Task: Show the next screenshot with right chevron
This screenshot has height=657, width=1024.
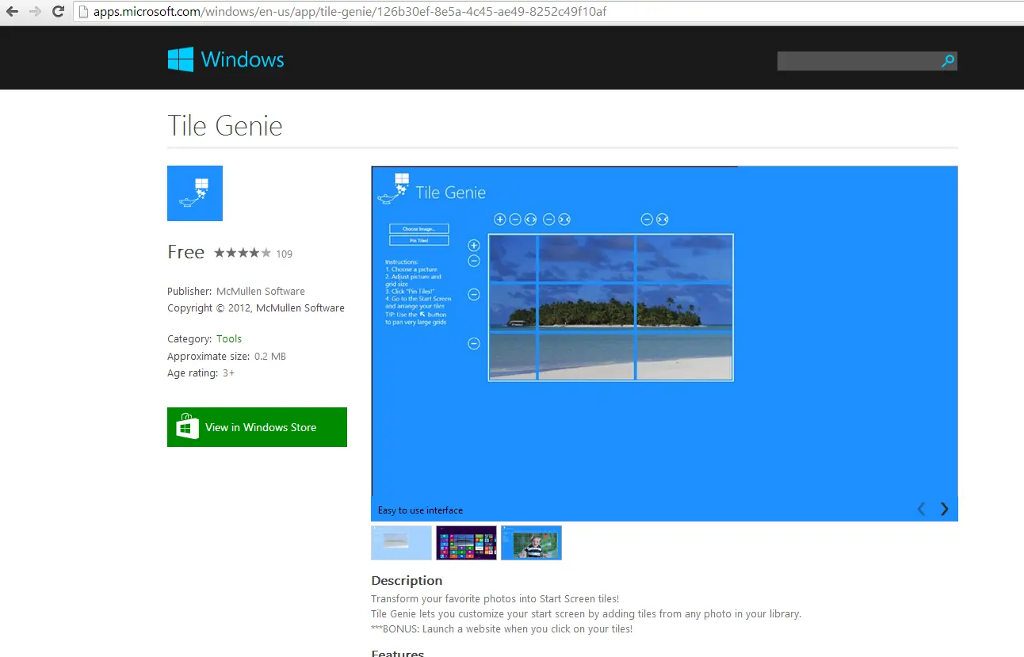Action: tap(944, 510)
